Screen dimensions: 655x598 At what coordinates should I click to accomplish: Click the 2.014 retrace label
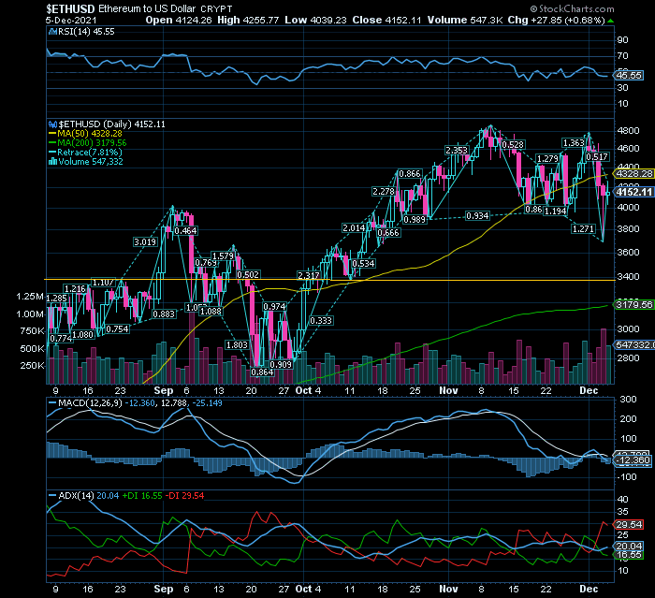point(354,228)
